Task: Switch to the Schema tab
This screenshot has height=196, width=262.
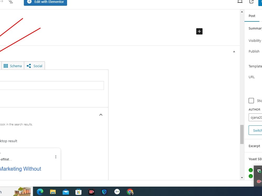Action: pyautogui.click(x=13, y=66)
